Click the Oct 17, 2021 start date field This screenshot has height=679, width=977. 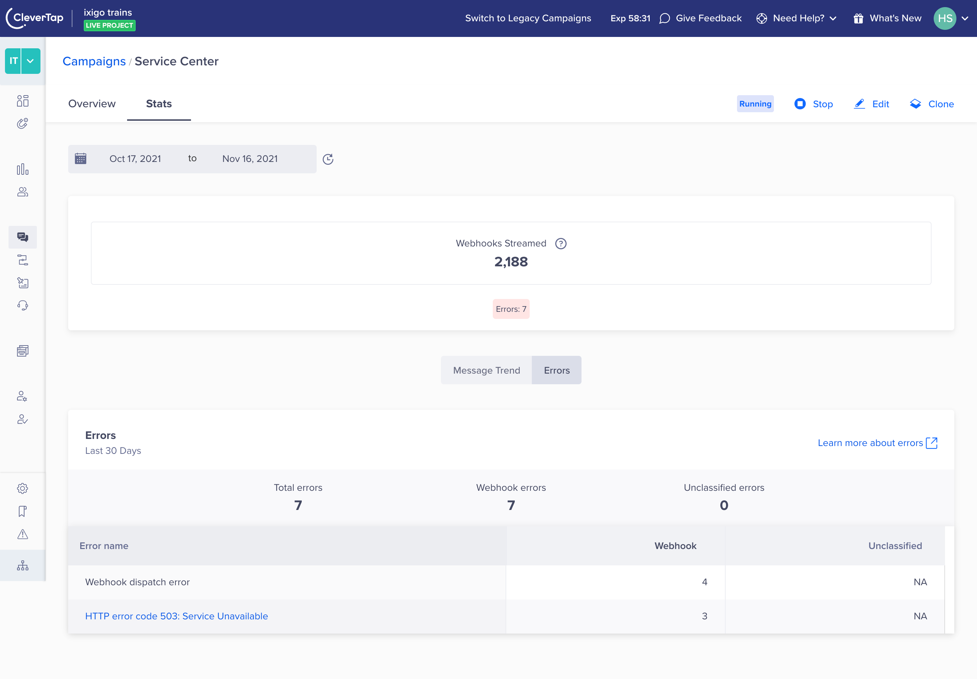click(135, 159)
